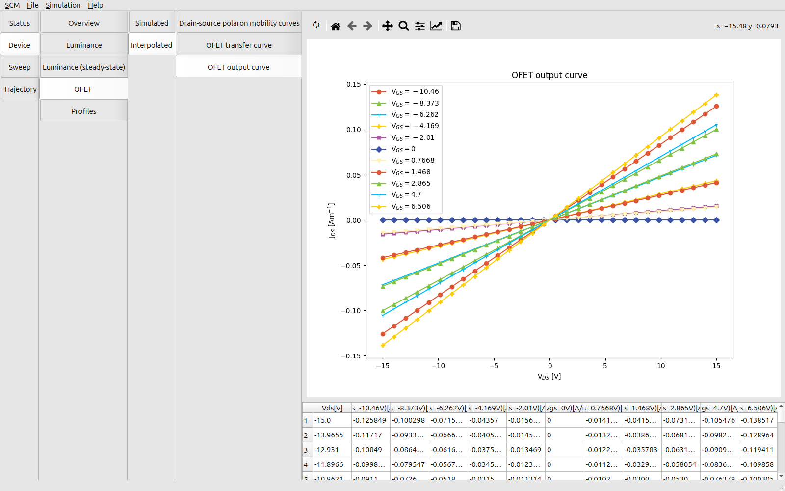Image resolution: width=785 pixels, height=491 pixels.
Task: Open the SCM menu
Action: pyautogui.click(x=12, y=5)
